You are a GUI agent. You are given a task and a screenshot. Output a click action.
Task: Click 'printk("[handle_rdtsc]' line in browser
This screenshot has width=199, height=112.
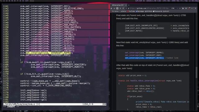(162, 102)
